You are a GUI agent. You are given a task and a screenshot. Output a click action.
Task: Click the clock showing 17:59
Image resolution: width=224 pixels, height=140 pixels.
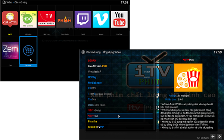pos(218,52)
